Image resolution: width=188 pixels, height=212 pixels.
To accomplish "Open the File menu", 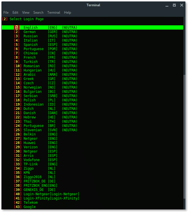I will pyautogui.click(x=6, y=13).
